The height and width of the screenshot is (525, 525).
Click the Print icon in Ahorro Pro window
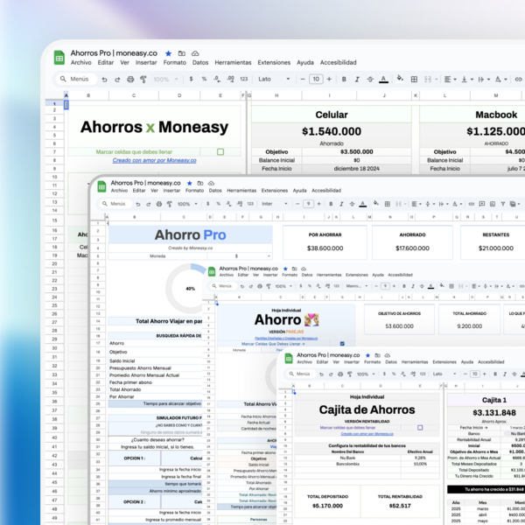[159, 204]
